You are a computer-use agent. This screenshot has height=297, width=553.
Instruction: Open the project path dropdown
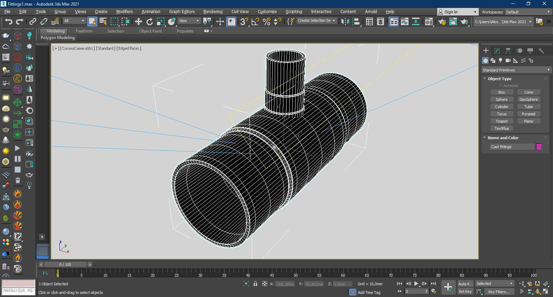[503, 22]
